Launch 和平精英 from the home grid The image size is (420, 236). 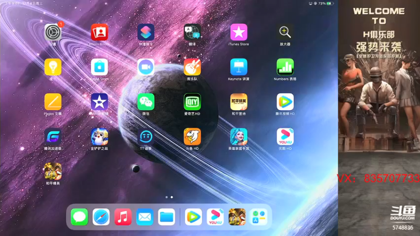(53, 171)
